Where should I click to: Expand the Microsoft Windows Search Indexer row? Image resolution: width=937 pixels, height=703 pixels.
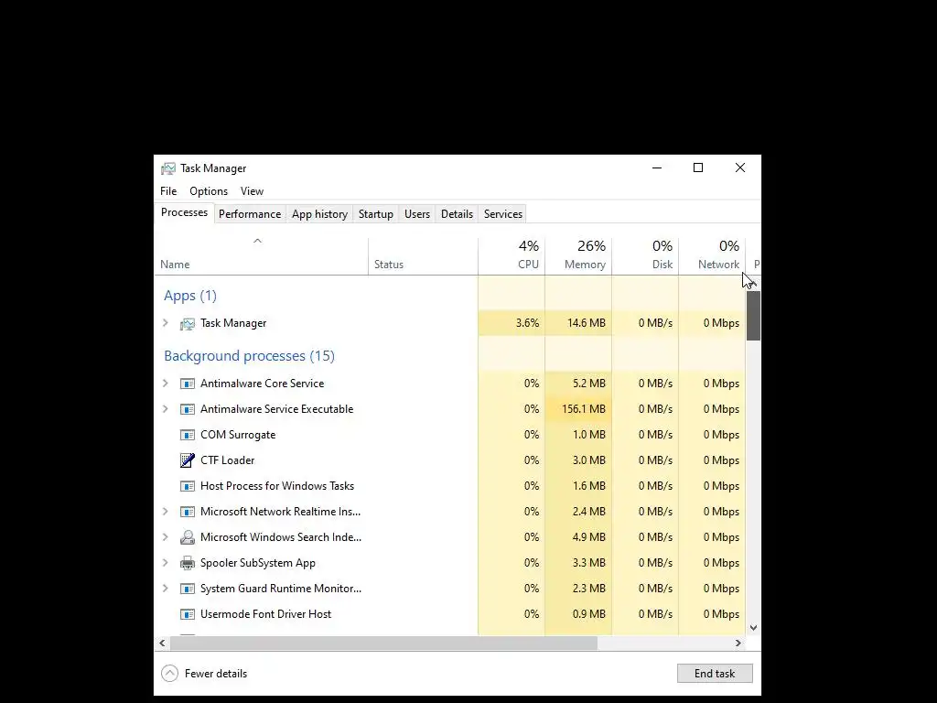pos(166,536)
